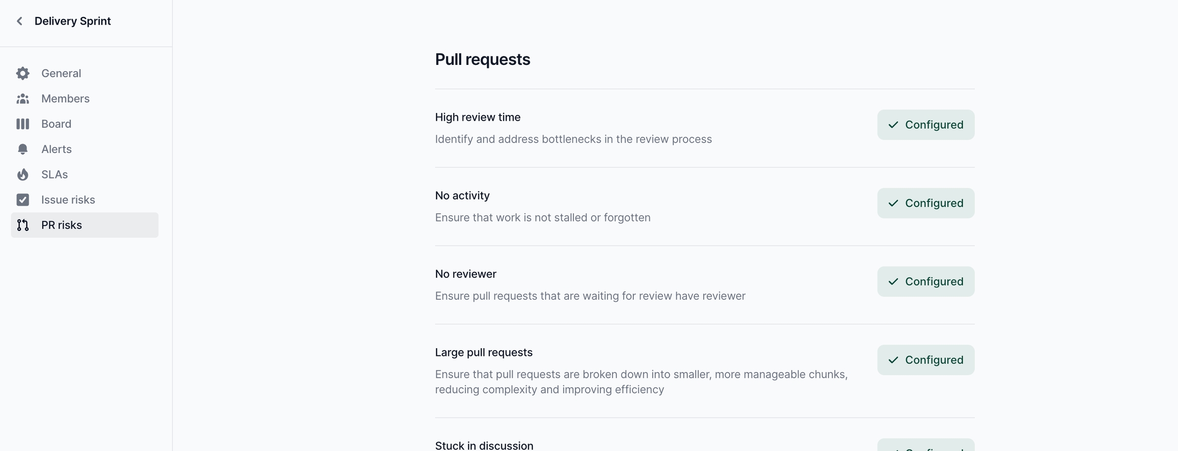Viewport: 1178px width, 451px height.
Task: Click Configured button for High review time
Action: coord(925,125)
